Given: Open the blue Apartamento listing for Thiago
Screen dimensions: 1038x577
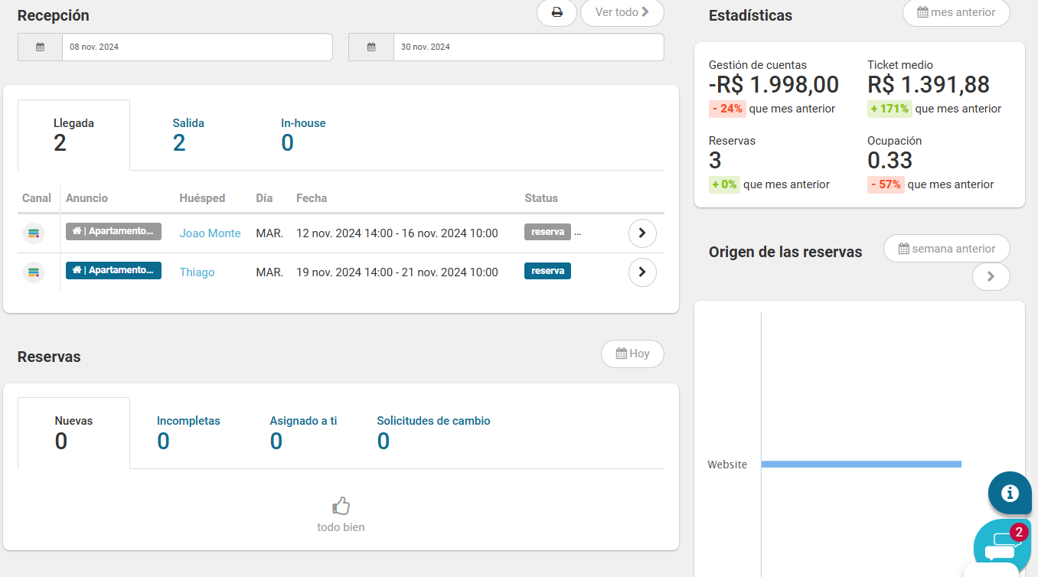Looking at the screenshot, I should (113, 270).
